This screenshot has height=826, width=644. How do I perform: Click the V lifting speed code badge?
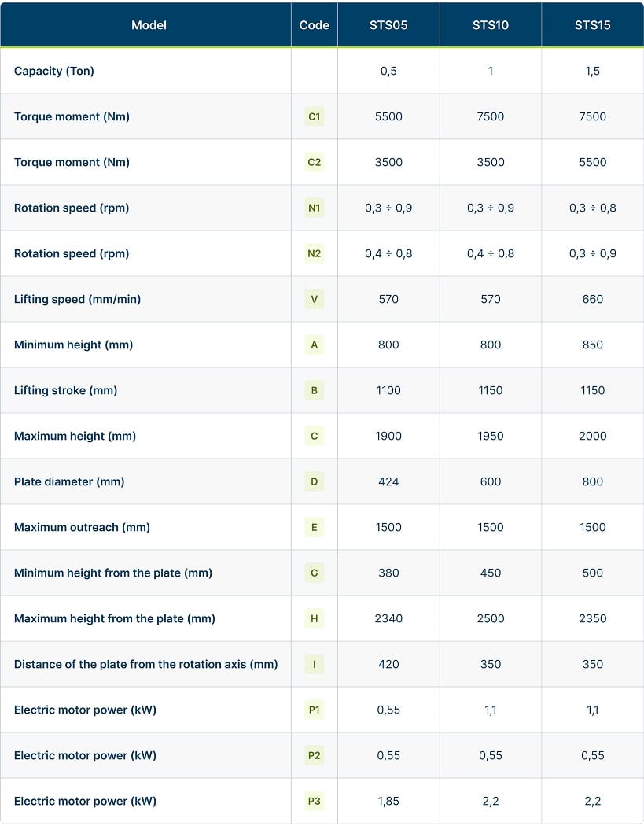[315, 299]
